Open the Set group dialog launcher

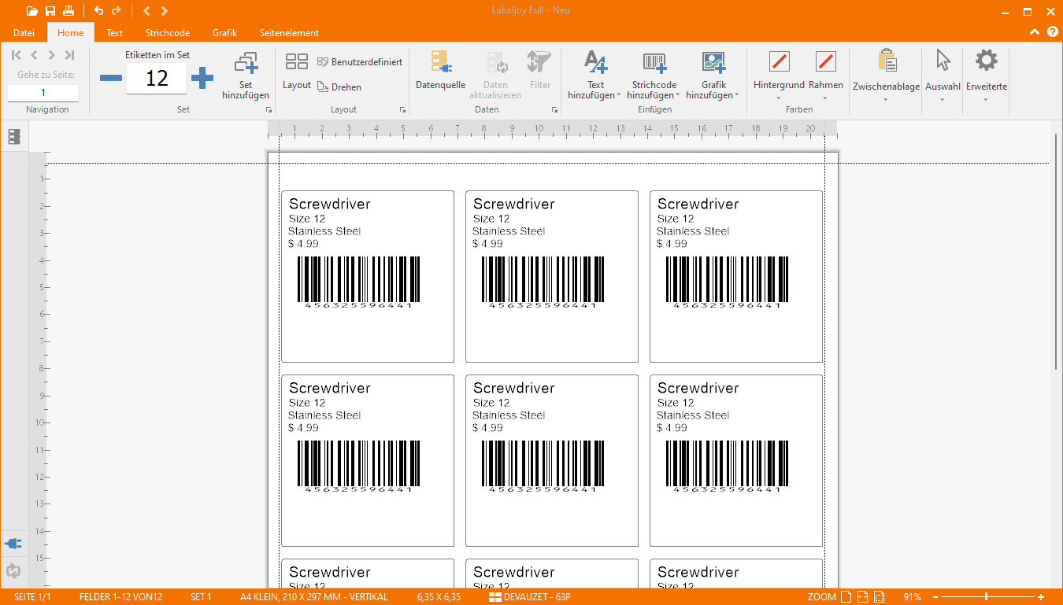pos(269,110)
